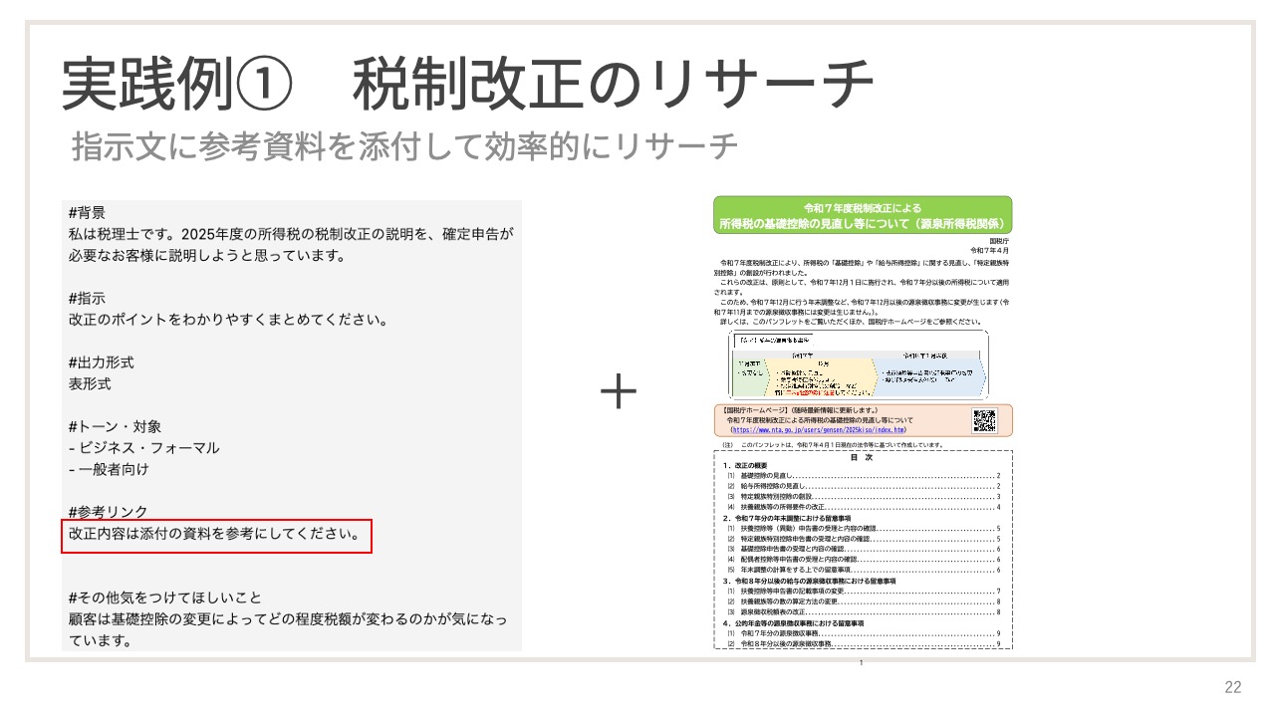Click slide page number 22
The image size is (1275, 717).
click(1233, 687)
